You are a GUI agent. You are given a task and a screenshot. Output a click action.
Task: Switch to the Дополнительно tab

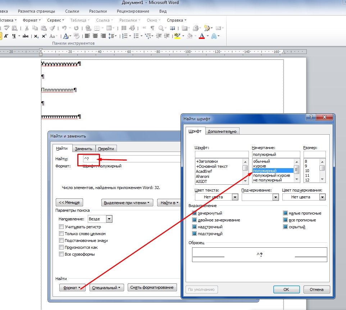tap(222, 131)
